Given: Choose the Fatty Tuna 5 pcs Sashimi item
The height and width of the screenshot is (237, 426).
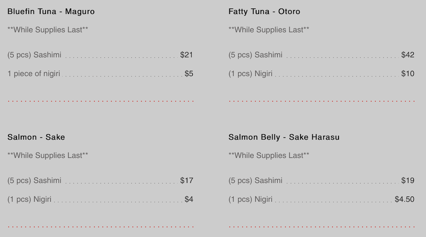Looking at the screenshot, I should coord(256,55).
